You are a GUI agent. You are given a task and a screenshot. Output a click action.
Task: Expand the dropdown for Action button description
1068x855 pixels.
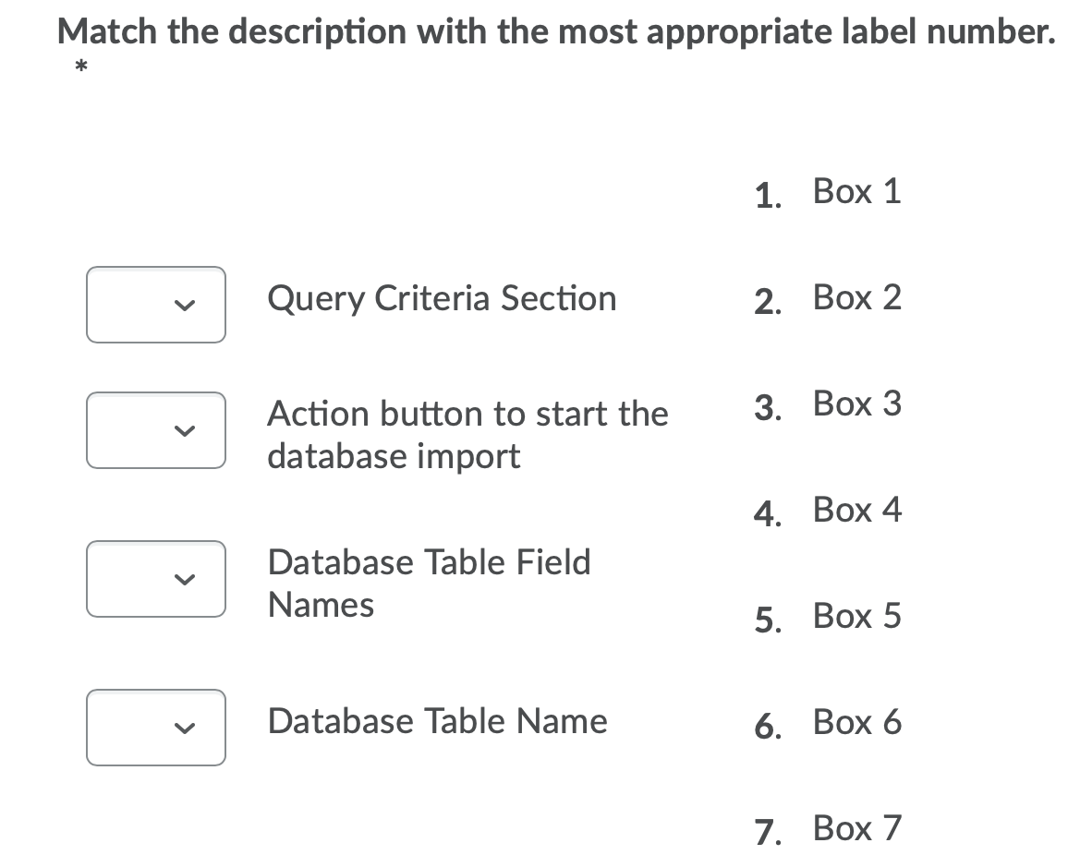pyautogui.click(x=155, y=430)
